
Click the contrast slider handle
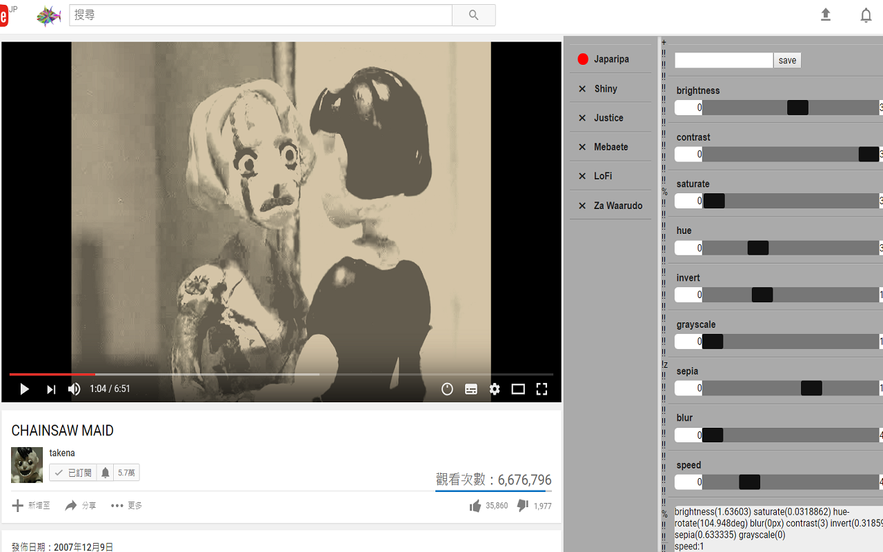coord(869,155)
